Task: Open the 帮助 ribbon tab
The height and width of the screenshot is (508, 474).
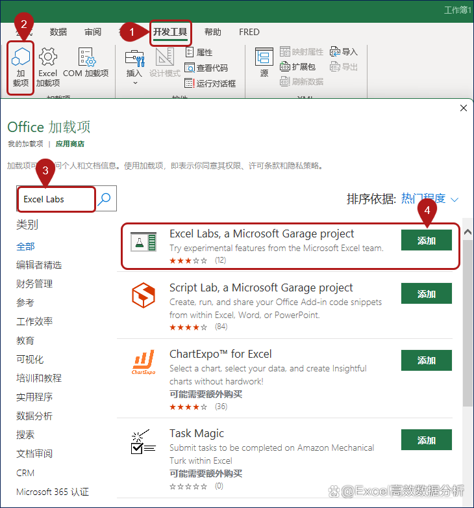Action: pos(213,32)
